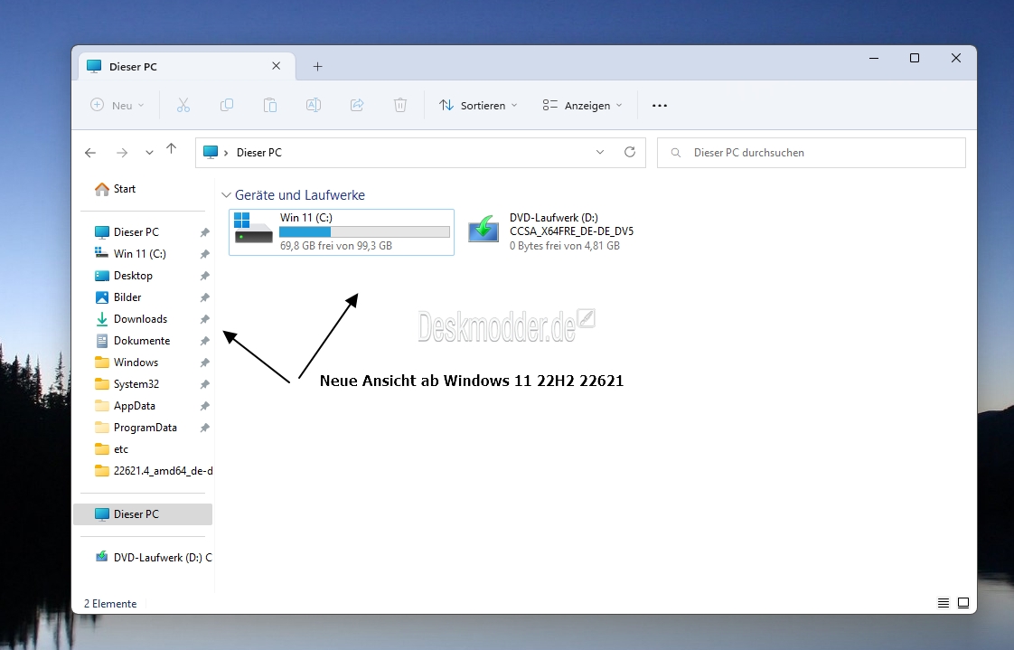
Task: Maximize the Explorer window
Action: 915,58
